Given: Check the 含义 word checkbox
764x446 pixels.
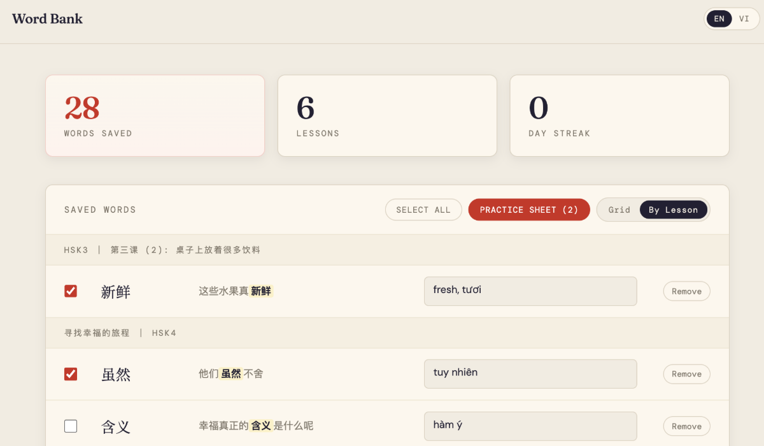Looking at the screenshot, I should pos(71,426).
